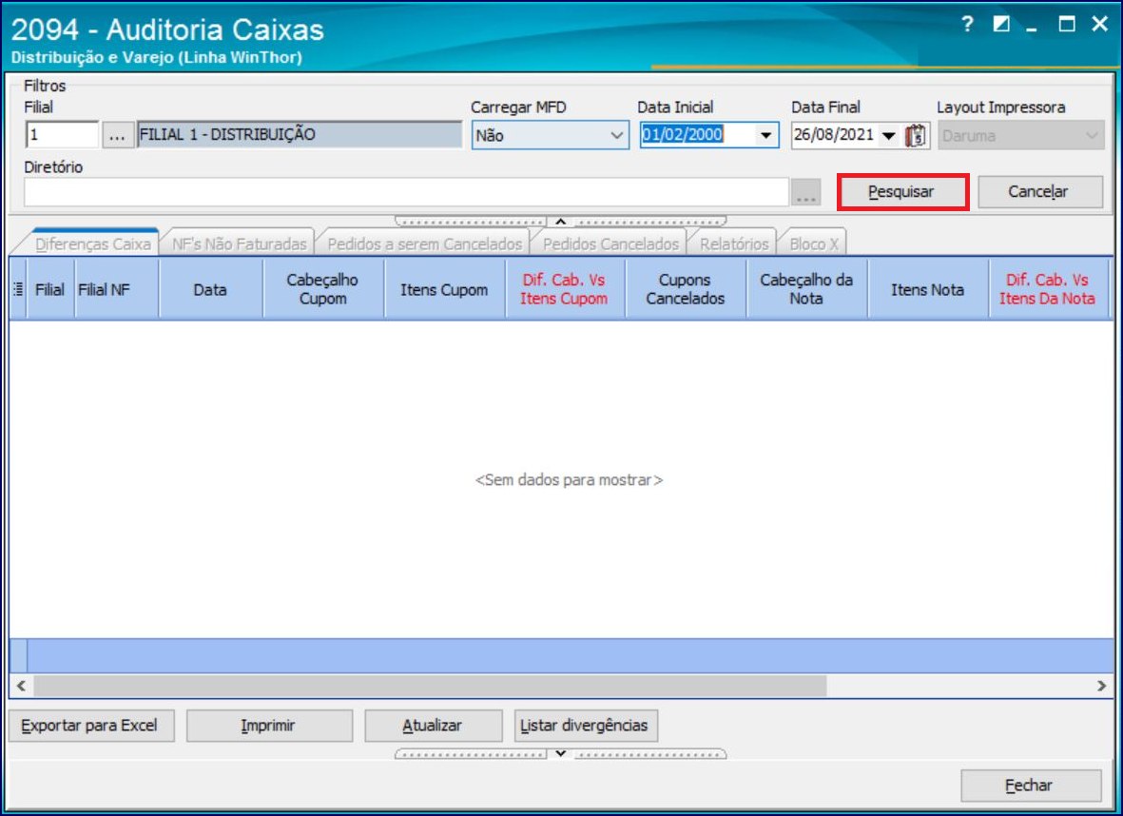This screenshot has width=1123, height=816.
Task: Switch to Diferenças Caixa tab
Action: click(x=93, y=244)
